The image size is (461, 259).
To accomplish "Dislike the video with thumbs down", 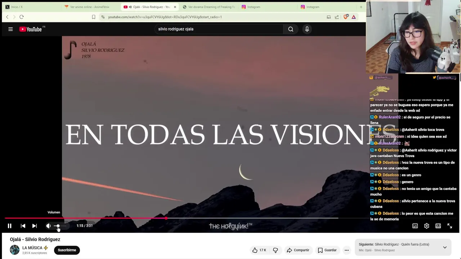I will pos(276,250).
